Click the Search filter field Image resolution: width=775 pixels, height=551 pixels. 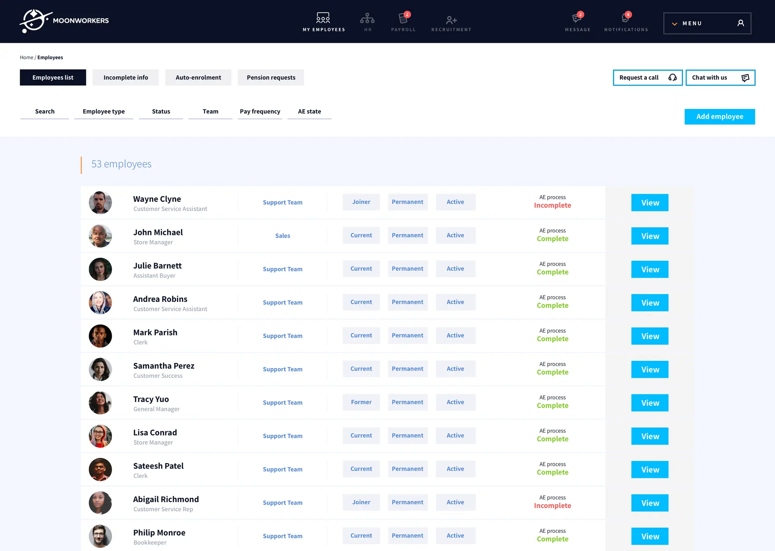[44, 111]
